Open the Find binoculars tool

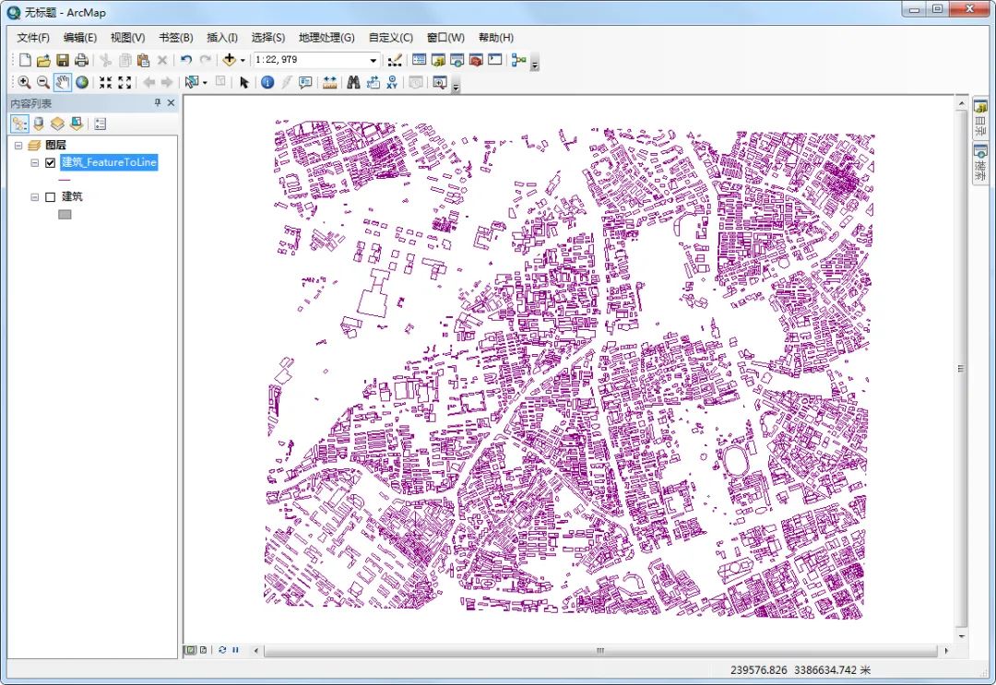[354, 83]
